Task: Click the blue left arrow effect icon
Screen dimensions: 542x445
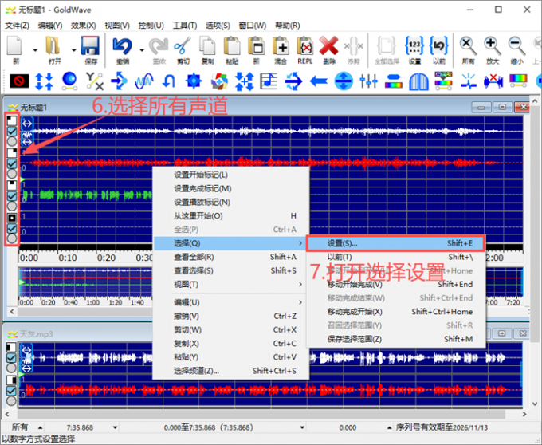Action: pos(318,81)
